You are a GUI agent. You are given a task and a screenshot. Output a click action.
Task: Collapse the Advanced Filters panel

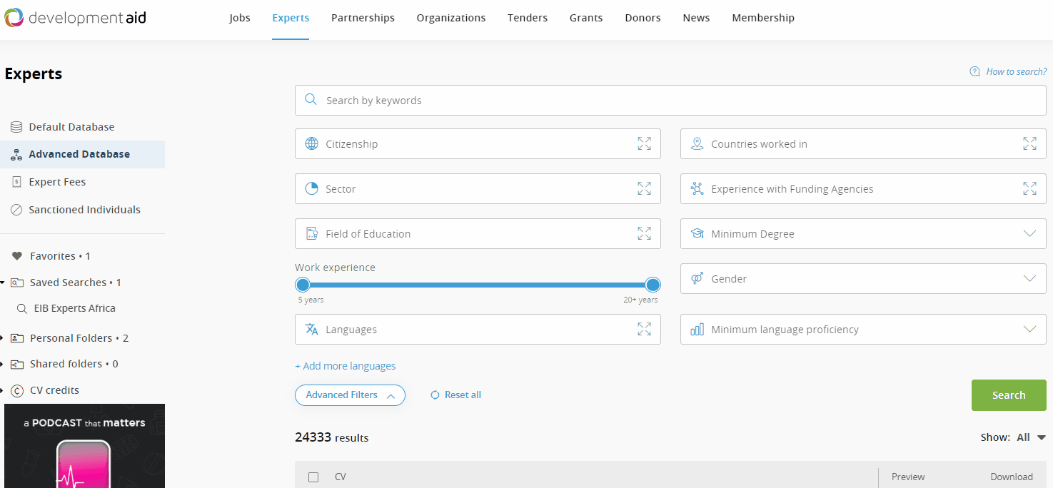tap(350, 395)
